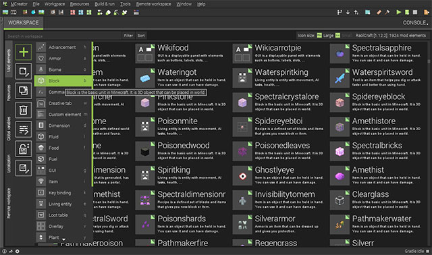Select Small icon size option
Screen dimensions: 432x255
point(344,36)
